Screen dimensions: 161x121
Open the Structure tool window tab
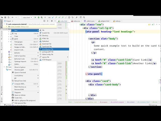[2, 35]
